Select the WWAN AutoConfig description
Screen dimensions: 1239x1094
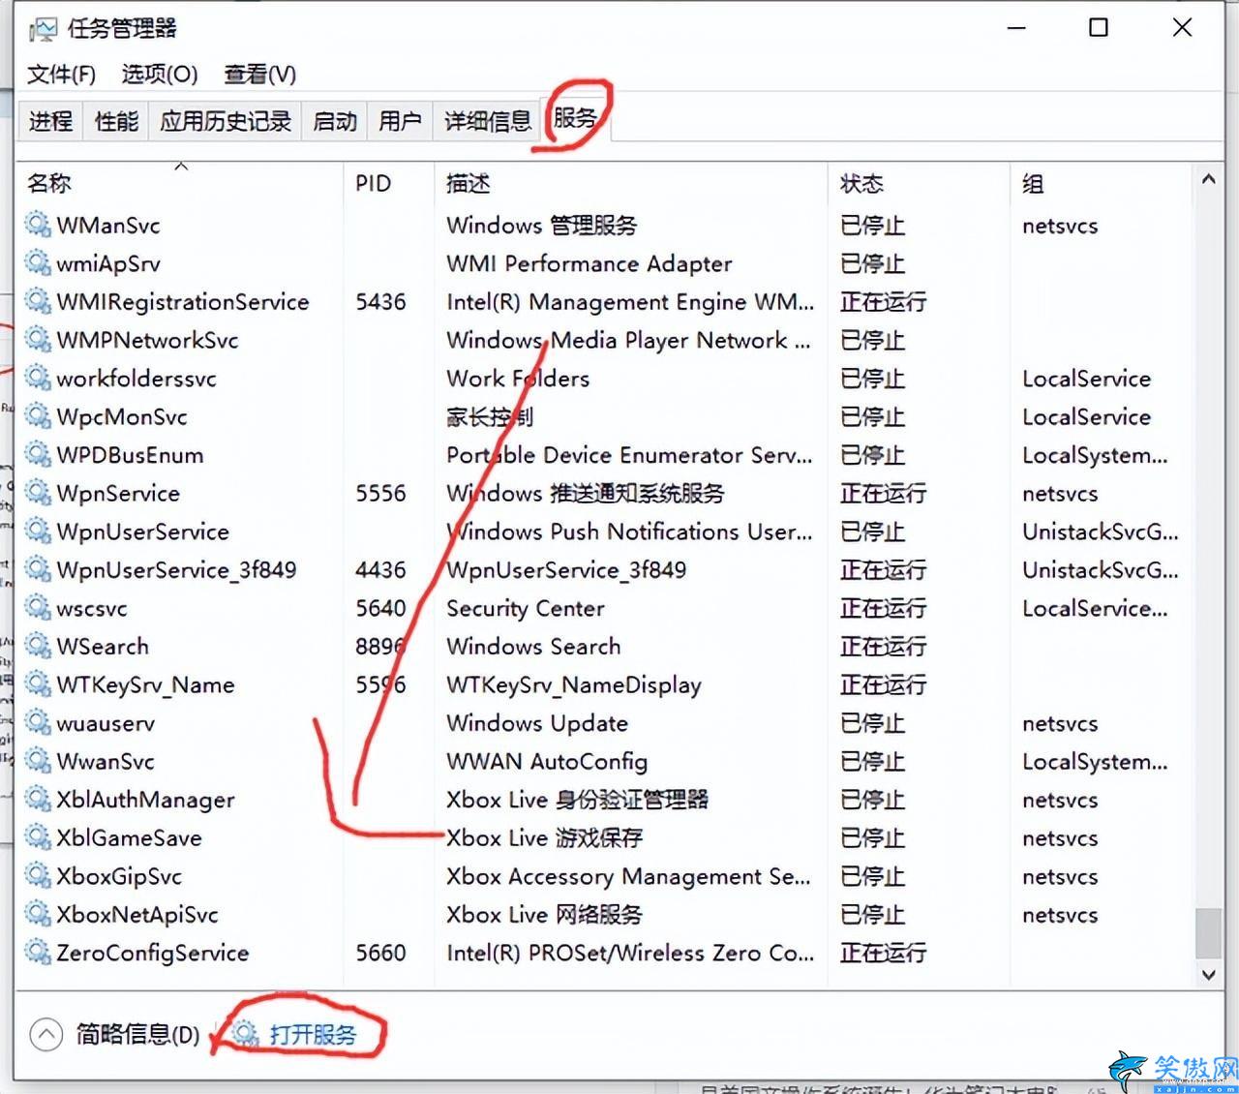[547, 761]
